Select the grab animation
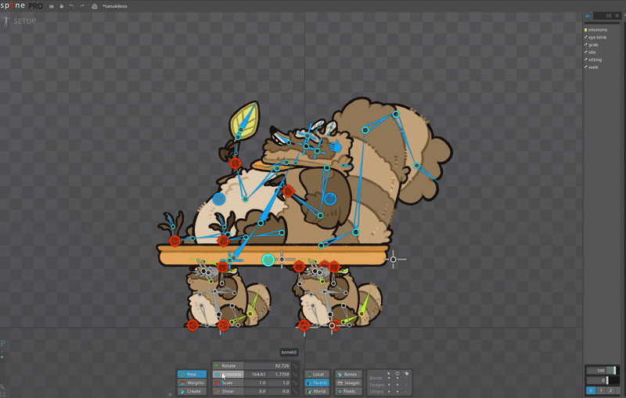626x398 pixels. coord(592,45)
